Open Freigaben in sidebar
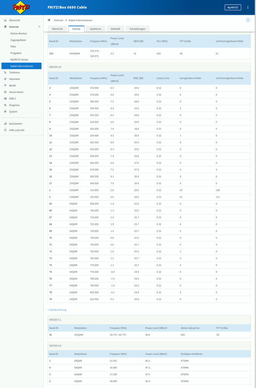Viewport: 256px width, 388px height. [16, 53]
